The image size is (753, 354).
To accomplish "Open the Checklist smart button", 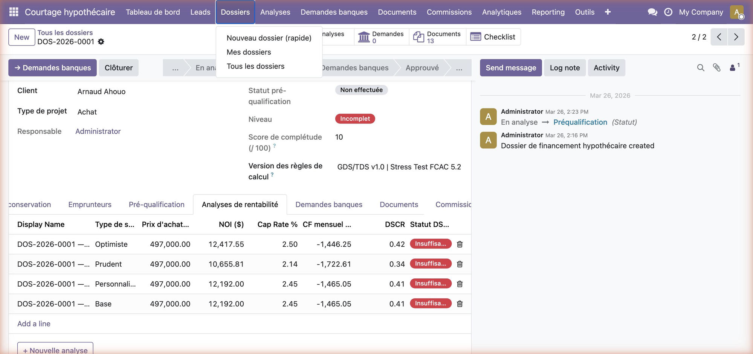I will click(493, 37).
